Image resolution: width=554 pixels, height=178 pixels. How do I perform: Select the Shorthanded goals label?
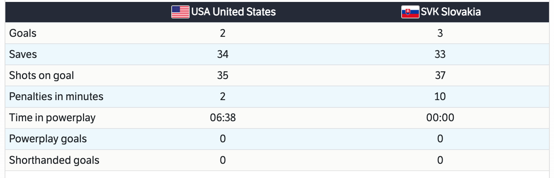pyautogui.click(x=54, y=160)
